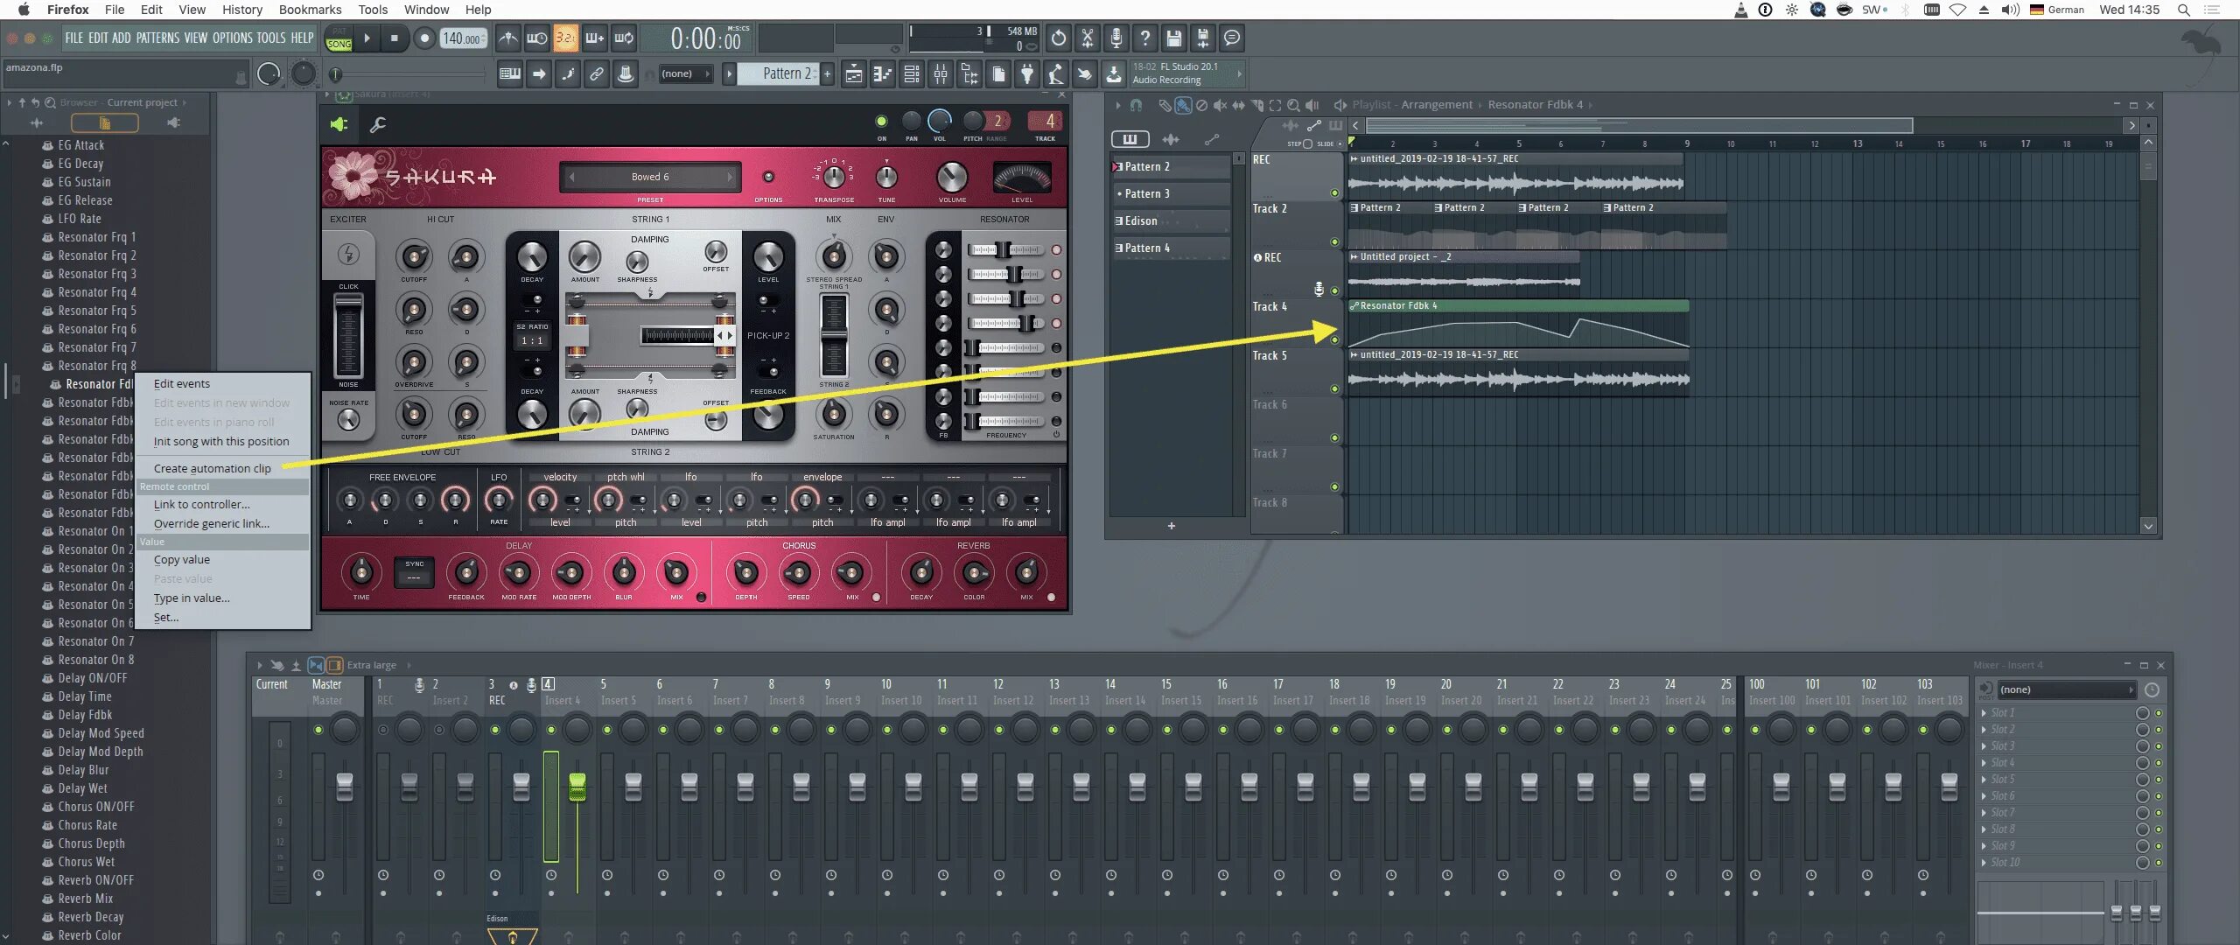Add new pattern with plus button
This screenshot has width=2240, height=945.
pyautogui.click(x=827, y=74)
